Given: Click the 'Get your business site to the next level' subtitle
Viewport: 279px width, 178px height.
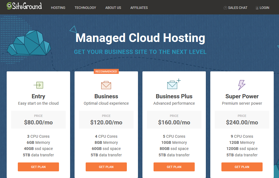Looking at the screenshot, I should [140, 52].
